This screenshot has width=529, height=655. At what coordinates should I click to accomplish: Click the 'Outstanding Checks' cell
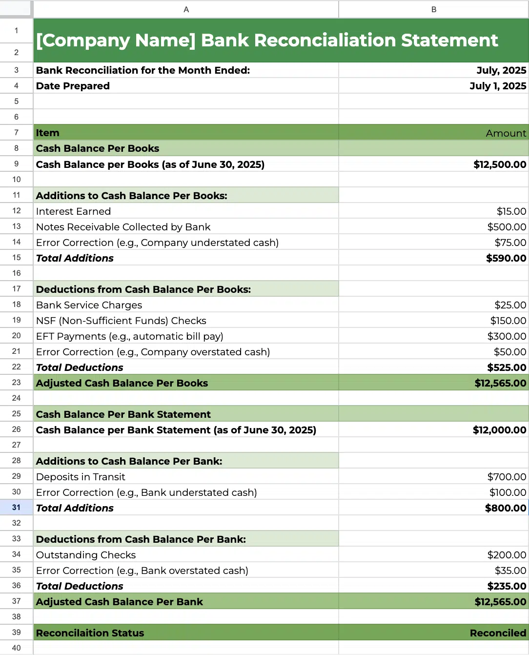point(186,554)
